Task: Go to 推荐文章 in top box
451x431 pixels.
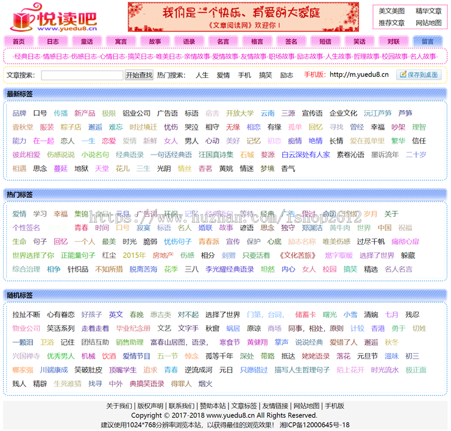Action: click(x=391, y=23)
